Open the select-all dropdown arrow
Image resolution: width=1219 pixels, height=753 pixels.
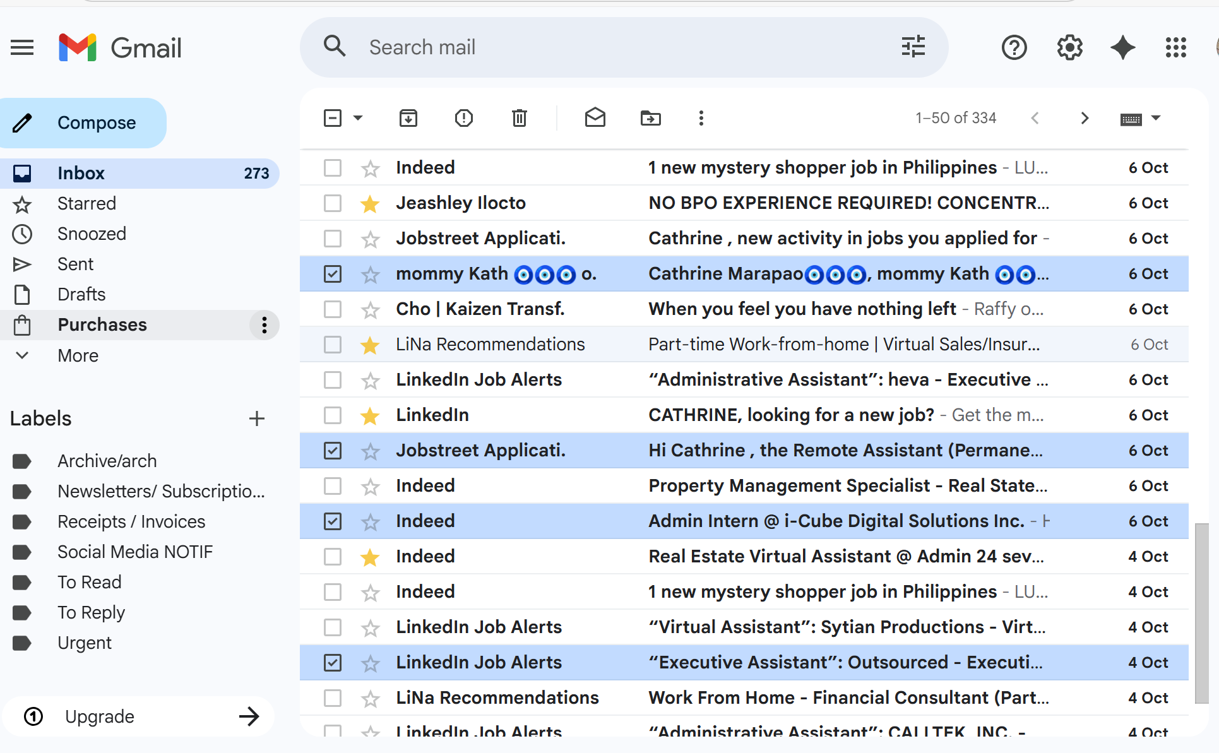pyautogui.click(x=358, y=118)
